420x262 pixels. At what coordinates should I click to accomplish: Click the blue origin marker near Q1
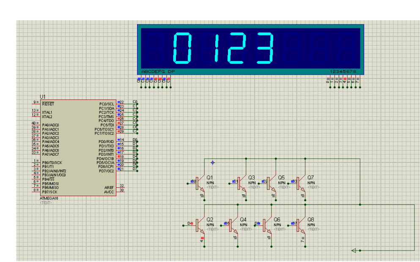212,162
